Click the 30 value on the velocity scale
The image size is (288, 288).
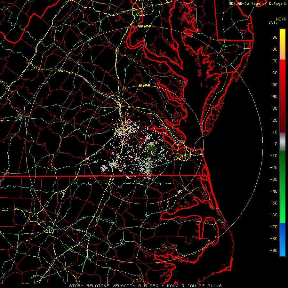click(275, 108)
